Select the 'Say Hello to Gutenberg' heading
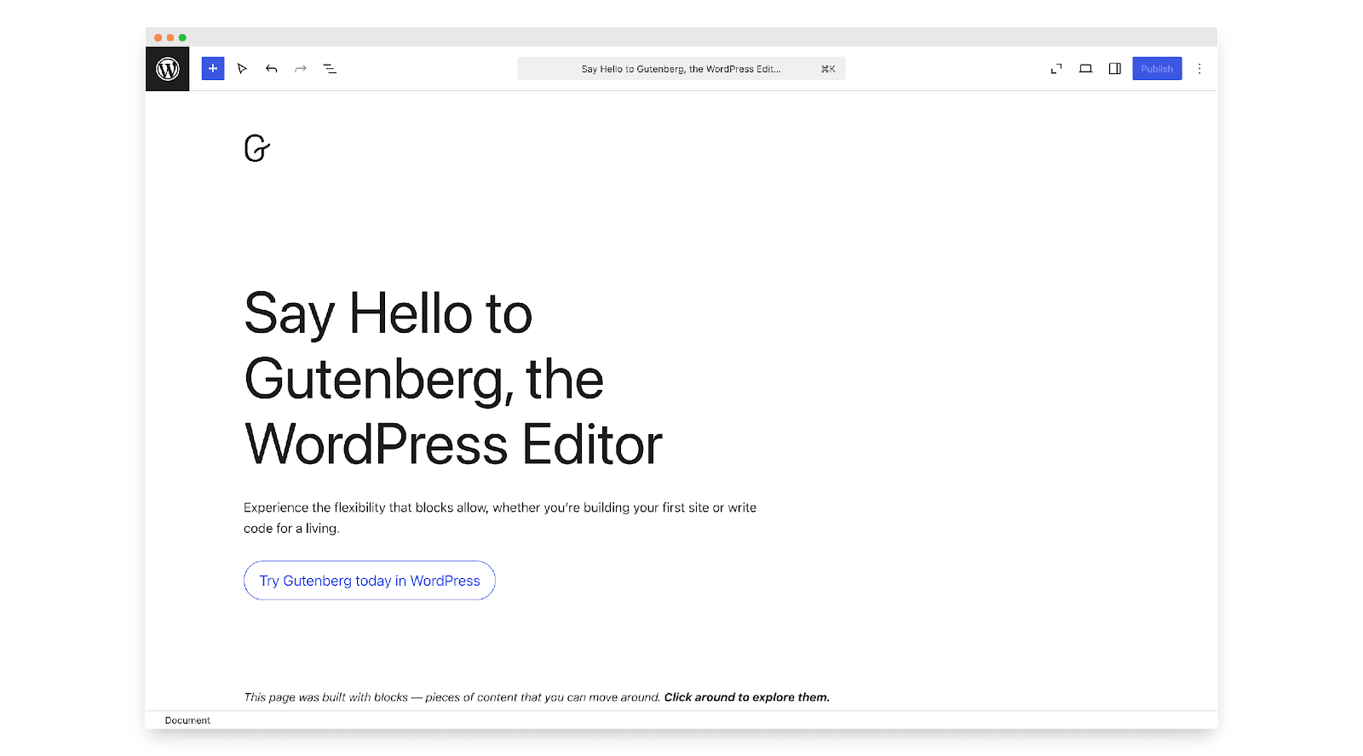The image size is (1363, 756). 453,379
